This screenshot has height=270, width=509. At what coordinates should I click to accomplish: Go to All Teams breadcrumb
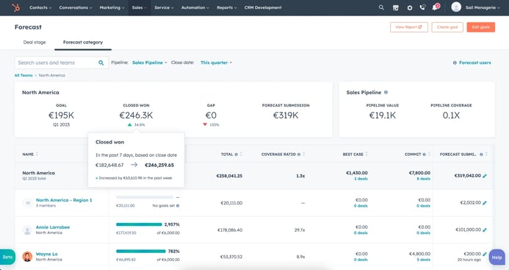pos(24,75)
